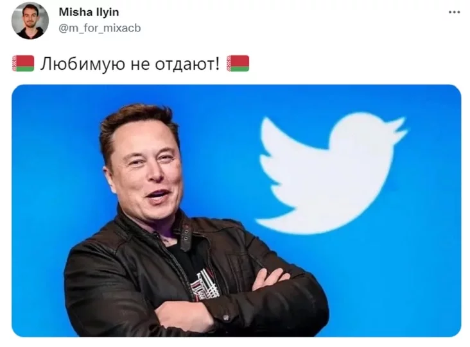This screenshot has width=470, height=347.
Task: Click the Twitter bird's beak
Action: pyautogui.click(x=397, y=128)
